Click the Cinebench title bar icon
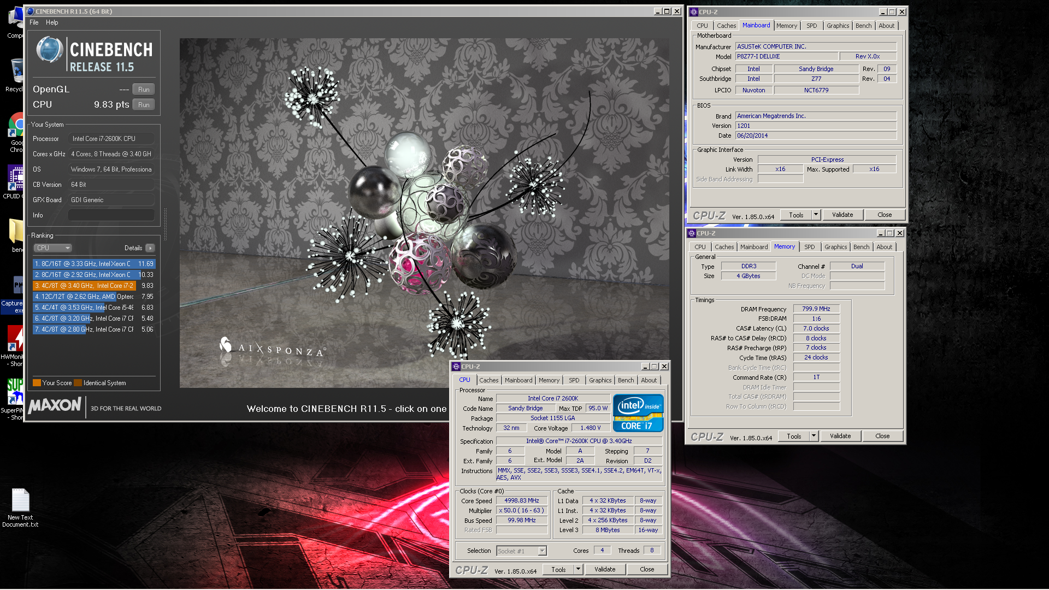Image resolution: width=1049 pixels, height=590 pixels. [31, 11]
